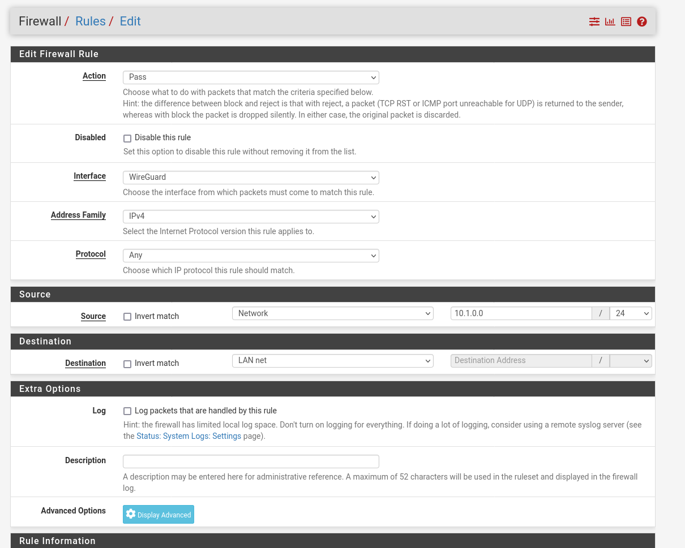Open related settings sliders icon
Viewport: 685px width, 548px height.
594,21
